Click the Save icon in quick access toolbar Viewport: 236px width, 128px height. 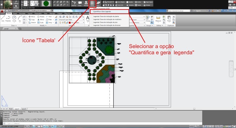pyautogui.click(x=13, y=11)
